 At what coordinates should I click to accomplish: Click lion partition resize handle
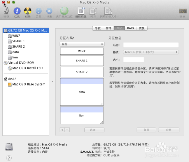(102, 123)
